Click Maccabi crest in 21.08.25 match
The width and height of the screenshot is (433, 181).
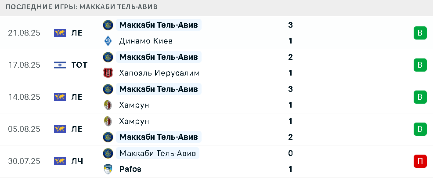(x=108, y=25)
